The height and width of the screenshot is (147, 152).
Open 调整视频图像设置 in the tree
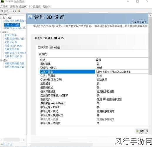click(14, 67)
